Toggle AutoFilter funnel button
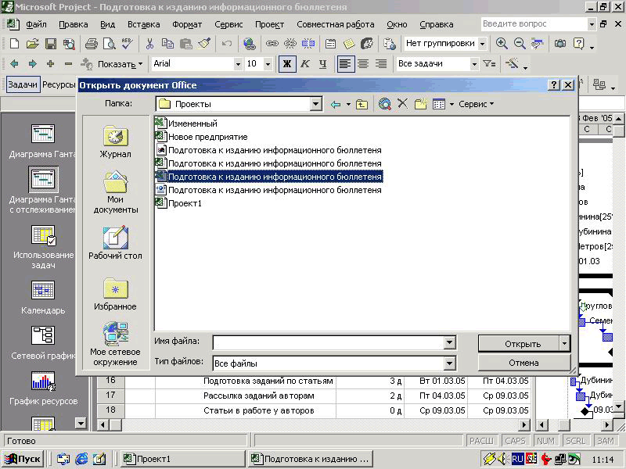 tap(489, 64)
